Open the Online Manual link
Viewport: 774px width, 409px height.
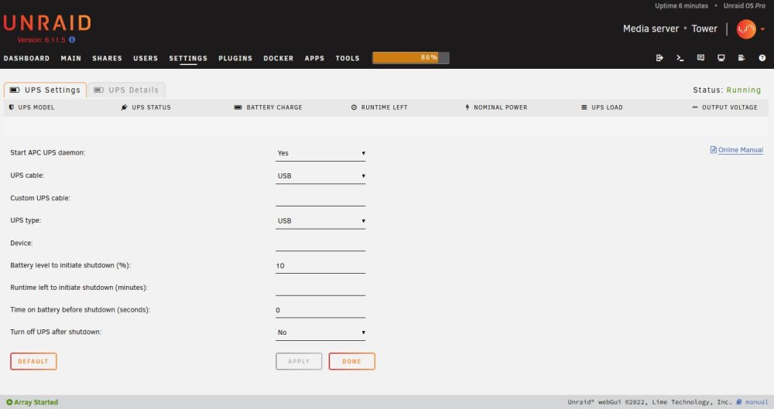[741, 150]
